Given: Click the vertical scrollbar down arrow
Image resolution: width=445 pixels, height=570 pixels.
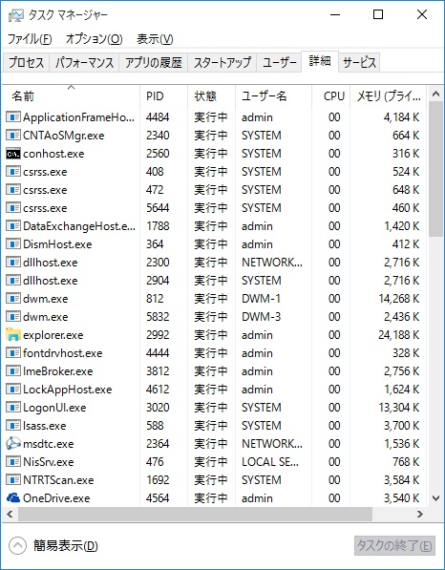Looking at the screenshot, I should click(x=435, y=498).
